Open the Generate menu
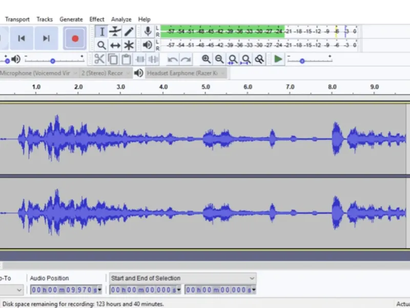This screenshot has width=410, height=308. click(71, 20)
